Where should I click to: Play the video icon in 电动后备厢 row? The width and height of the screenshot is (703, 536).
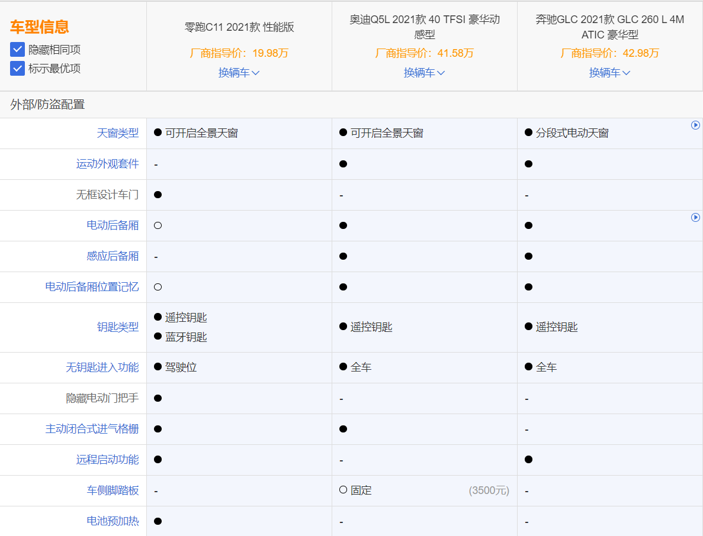(x=695, y=218)
